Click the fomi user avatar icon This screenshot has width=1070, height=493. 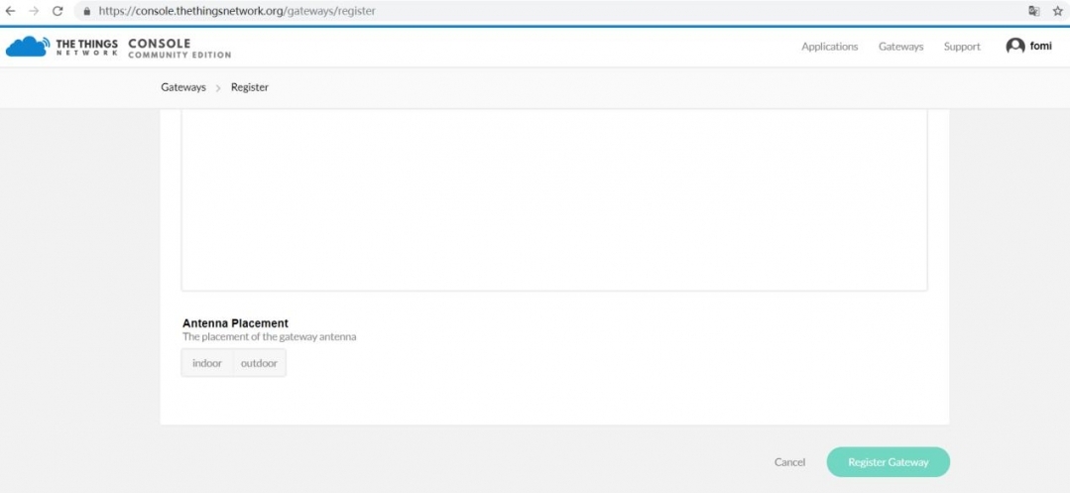click(1015, 46)
